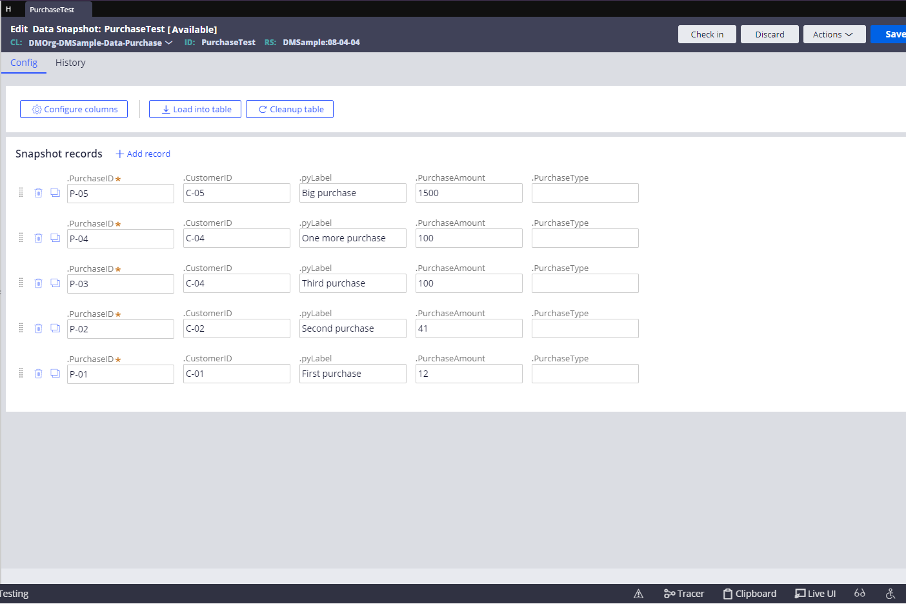Screen dimensions: 906x604
Task: Edit CustomerID field containing C-02
Action: 237,328
